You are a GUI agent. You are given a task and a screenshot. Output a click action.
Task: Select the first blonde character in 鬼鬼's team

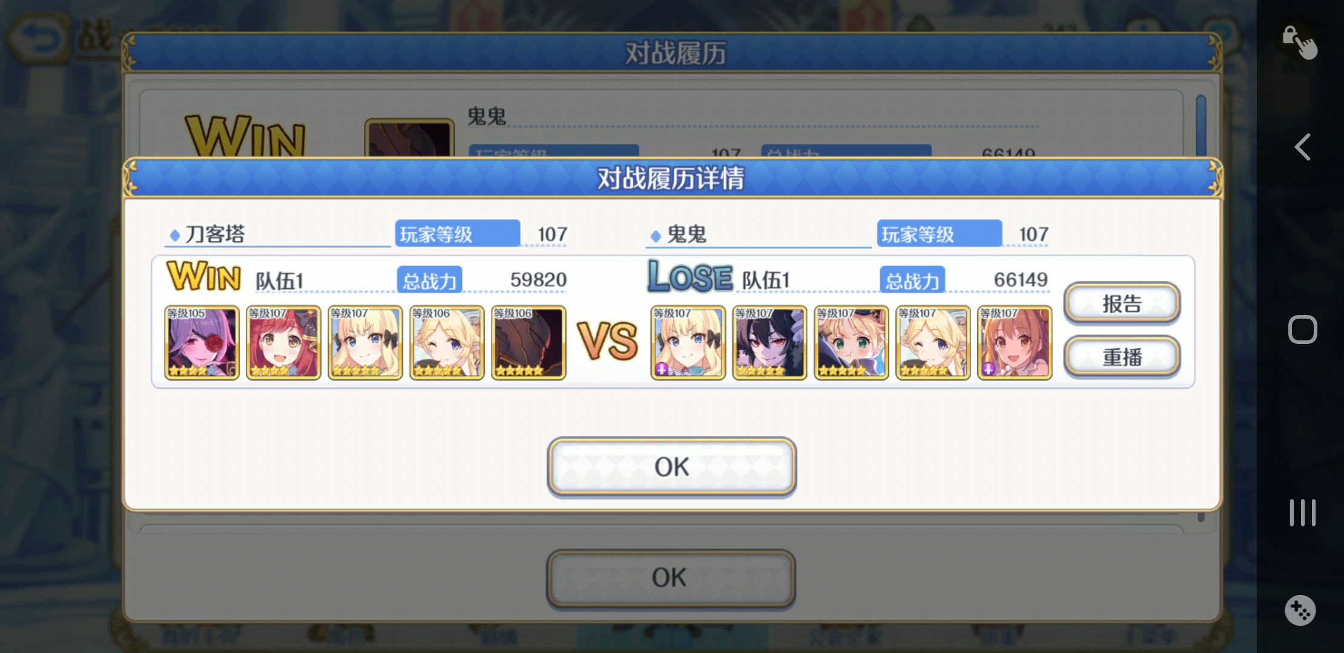pyautogui.click(x=688, y=343)
